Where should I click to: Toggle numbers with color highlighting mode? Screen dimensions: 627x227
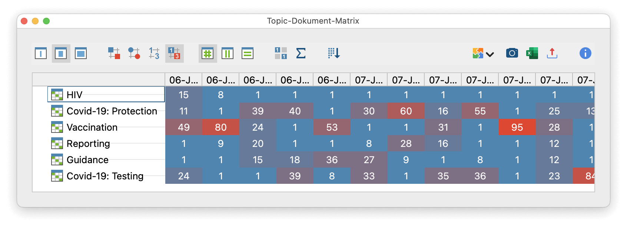pyautogui.click(x=174, y=53)
